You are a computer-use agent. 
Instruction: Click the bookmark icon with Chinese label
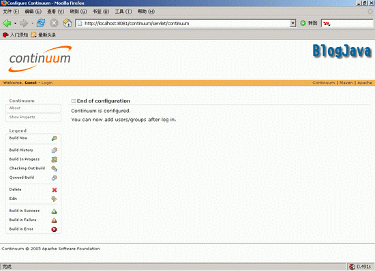point(5,35)
